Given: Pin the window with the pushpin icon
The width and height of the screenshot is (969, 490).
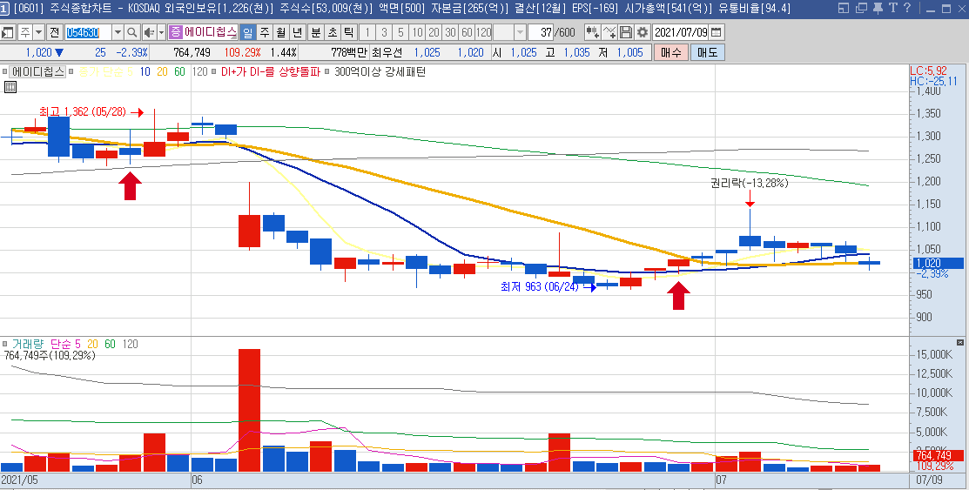Looking at the screenshot, I should click(878, 8).
